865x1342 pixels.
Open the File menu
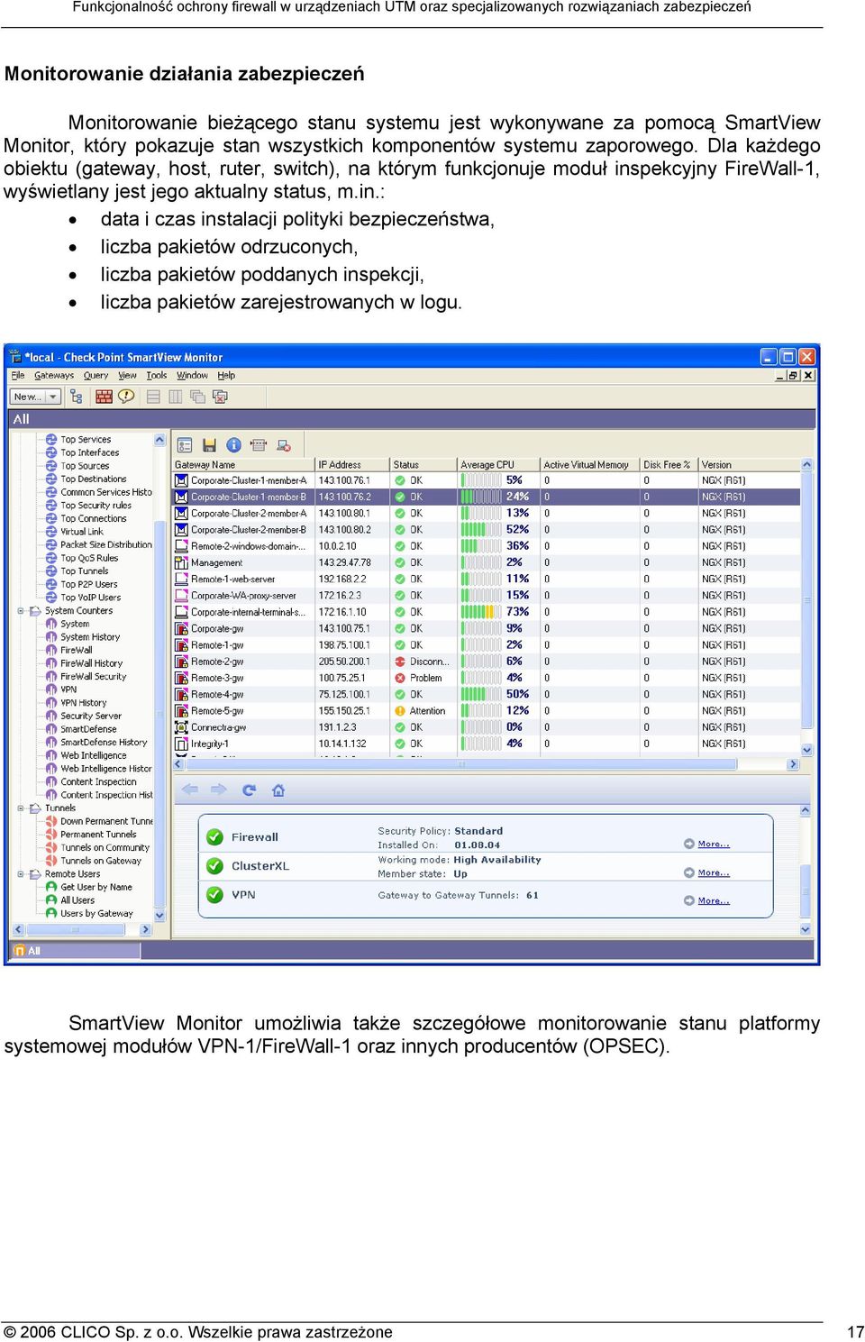tap(18, 376)
